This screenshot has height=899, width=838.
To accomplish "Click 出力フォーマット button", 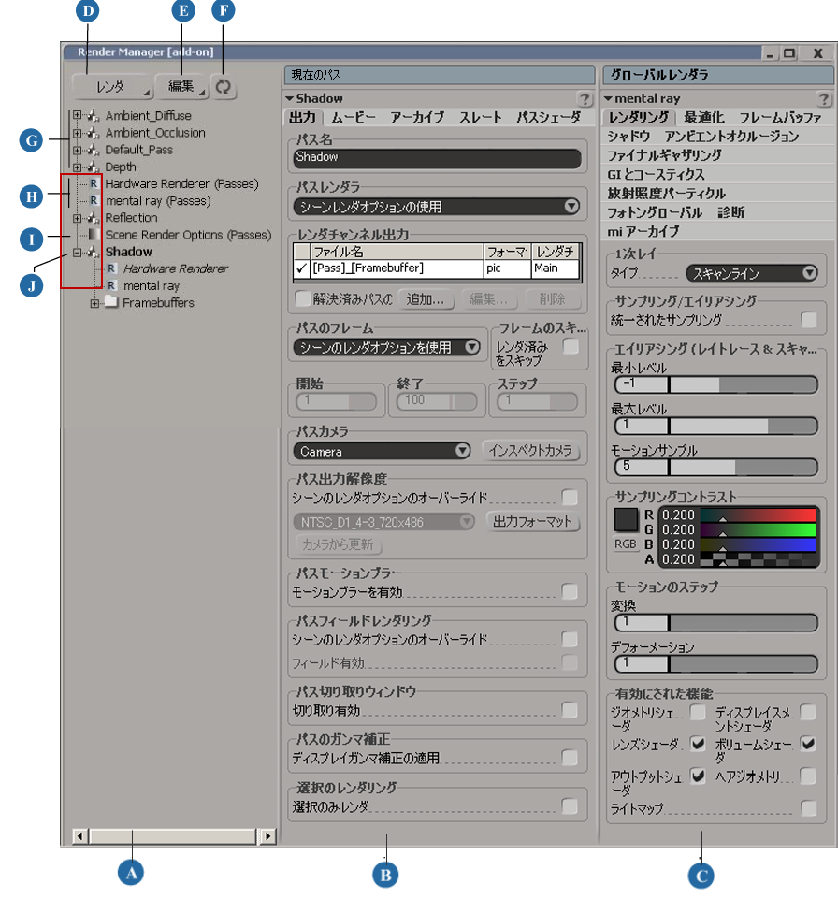I will pos(532,522).
